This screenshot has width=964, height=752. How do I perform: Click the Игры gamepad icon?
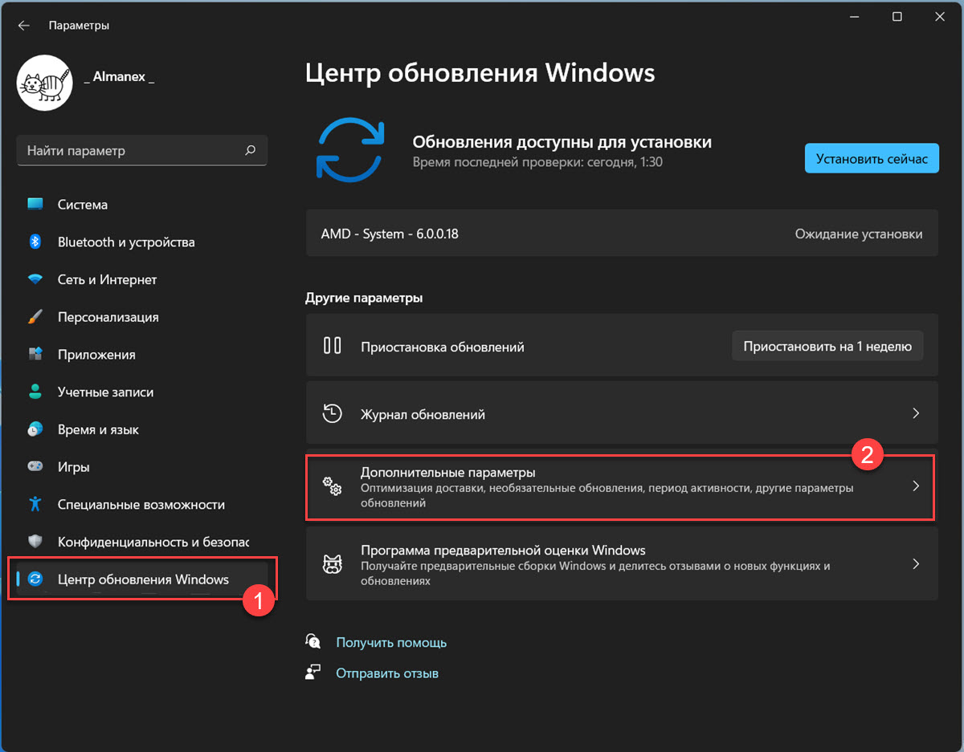35,466
